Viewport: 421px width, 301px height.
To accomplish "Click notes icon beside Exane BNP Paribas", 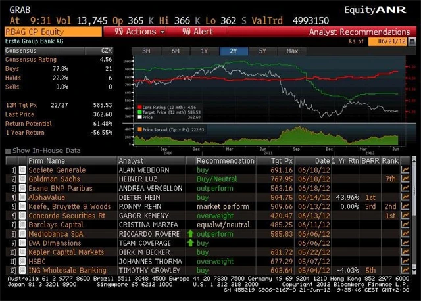I will [22, 188].
